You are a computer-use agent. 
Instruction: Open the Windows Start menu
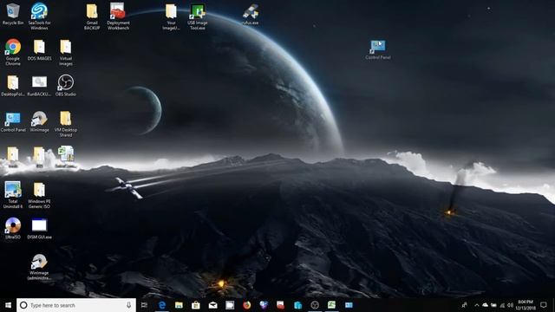pos(8,305)
